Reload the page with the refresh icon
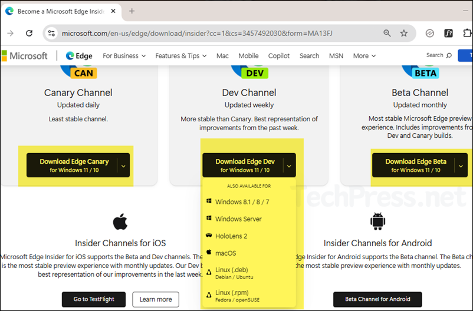 pos(29,33)
